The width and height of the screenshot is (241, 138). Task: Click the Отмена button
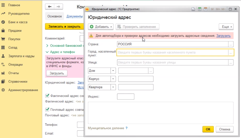pyautogui.click(x=224, y=129)
